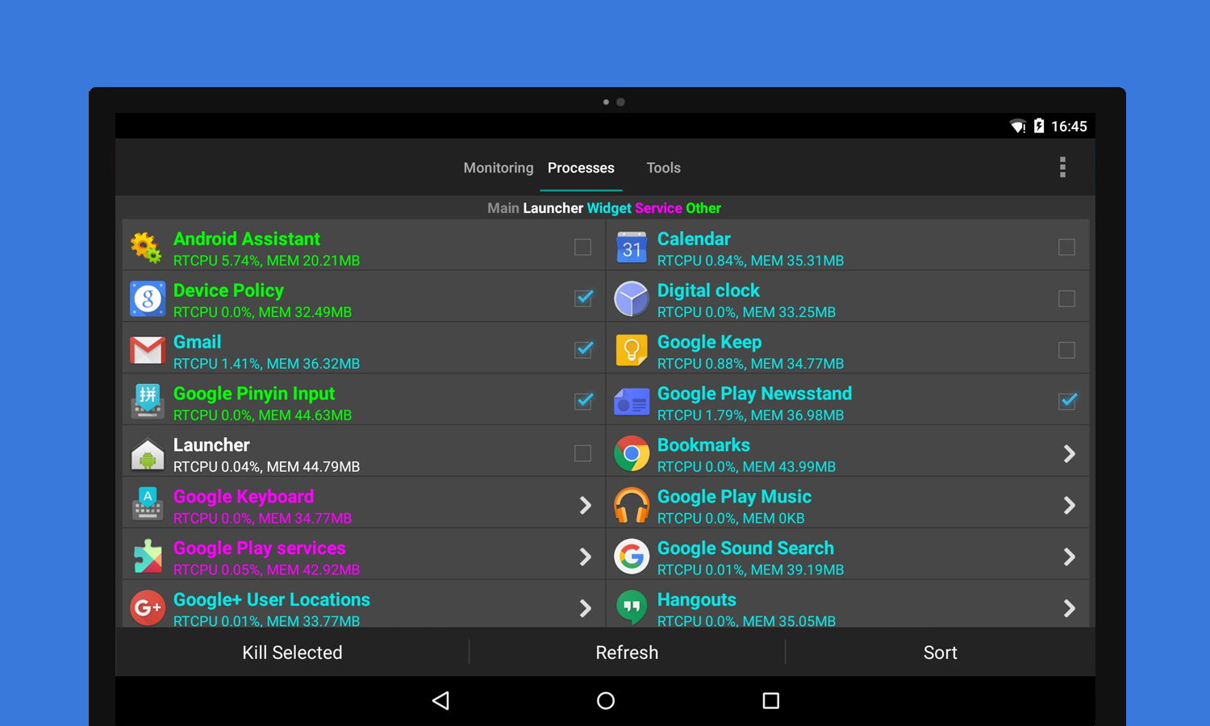
Task: Tap the Gmail envelope icon
Action: pyautogui.click(x=148, y=350)
